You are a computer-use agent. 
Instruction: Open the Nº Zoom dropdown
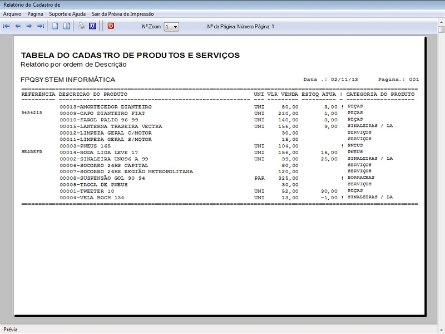coord(171,27)
